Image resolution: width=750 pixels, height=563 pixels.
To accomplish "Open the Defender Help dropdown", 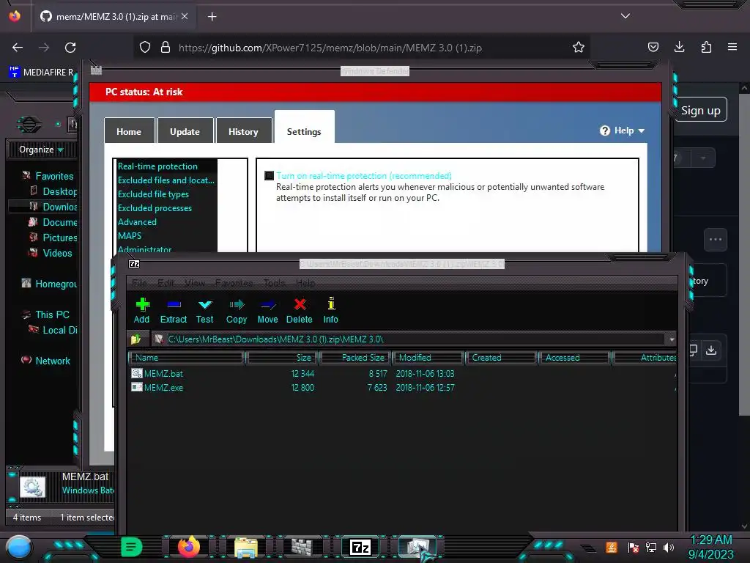I will click(x=623, y=130).
